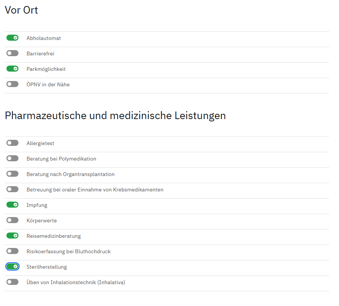Click the 'Vor Ort' section heading
This screenshot has width=339, height=306.
[21, 10]
